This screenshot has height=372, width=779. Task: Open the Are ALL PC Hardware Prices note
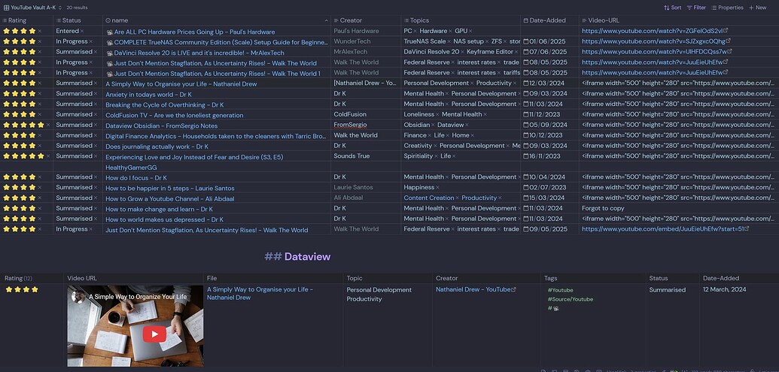point(194,32)
